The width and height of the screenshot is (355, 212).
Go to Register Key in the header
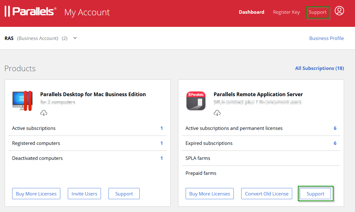coord(286,12)
